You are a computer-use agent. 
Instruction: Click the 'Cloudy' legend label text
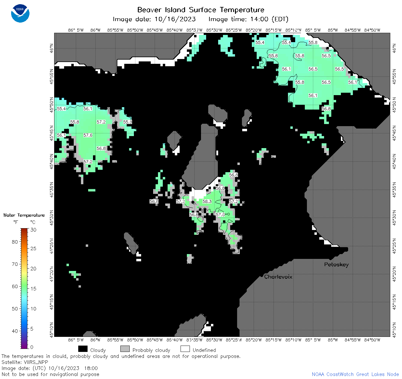point(98,350)
